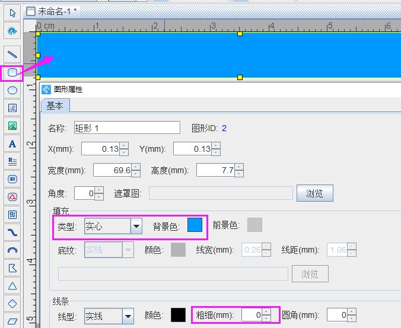
Task: Click the 高度(mm) field showing 7.7
Action: (215, 170)
